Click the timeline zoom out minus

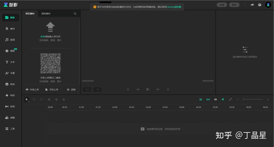(x=238, y=99)
